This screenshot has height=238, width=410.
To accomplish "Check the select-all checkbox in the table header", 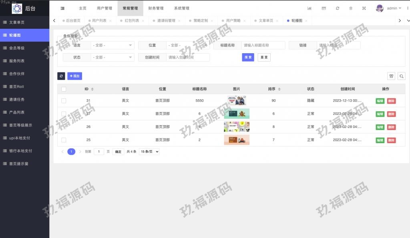I will pyautogui.click(x=64, y=89).
